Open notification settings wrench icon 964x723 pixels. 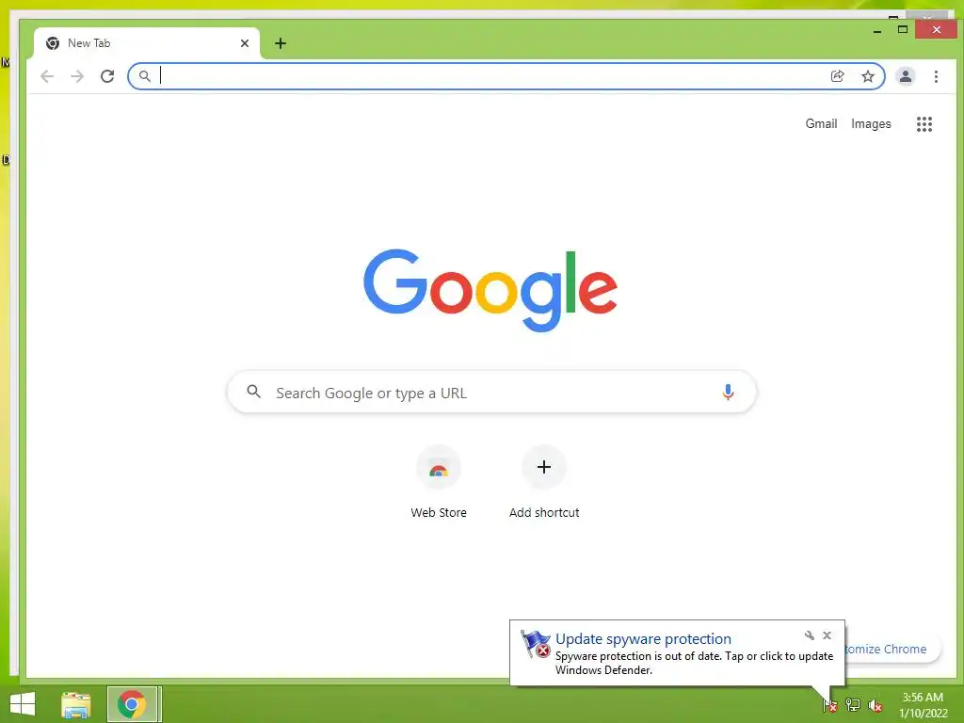(x=809, y=635)
